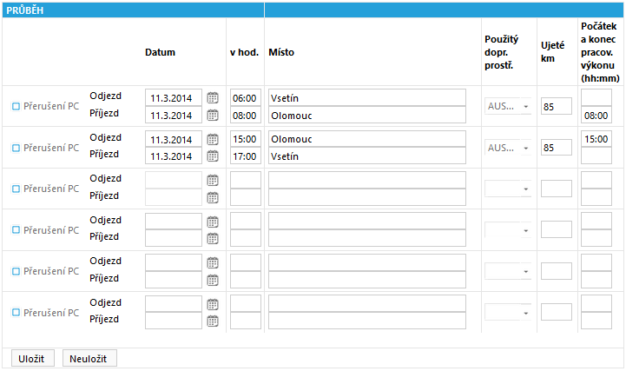Open calendar icon of fifth row Příjezd
This screenshot has width=626, height=371.
(x=213, y=280)
